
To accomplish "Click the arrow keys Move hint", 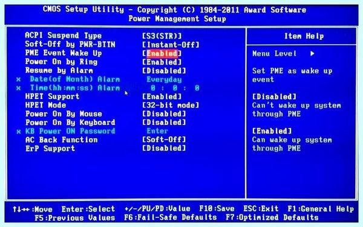I will click(x=33, y=209).
